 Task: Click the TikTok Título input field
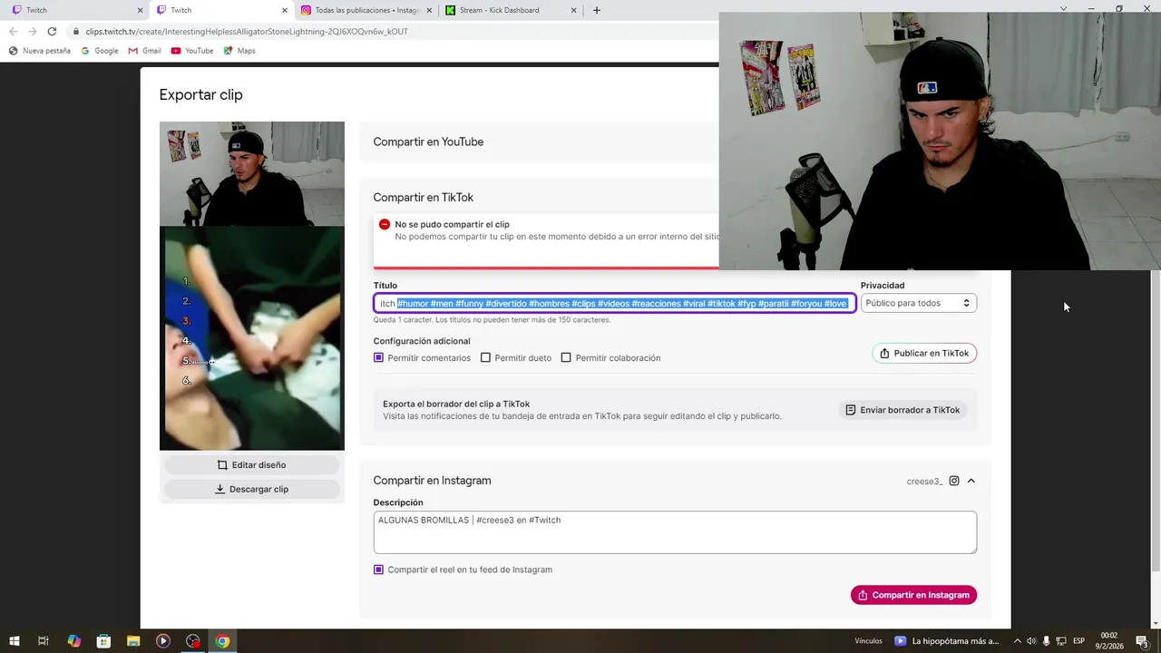(614, 303)
